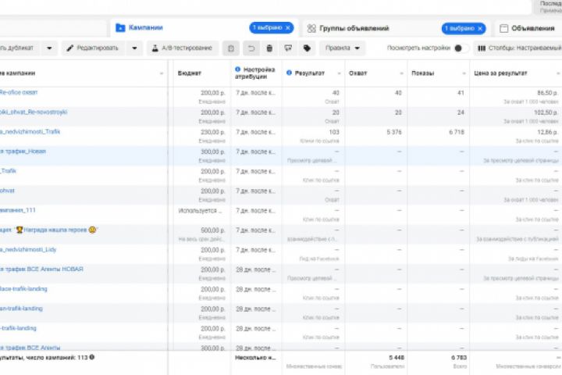This screenshot has height=375, width=562.
Task: Click the 102,50 р. cost per result
Action: (x=546, y=112)
